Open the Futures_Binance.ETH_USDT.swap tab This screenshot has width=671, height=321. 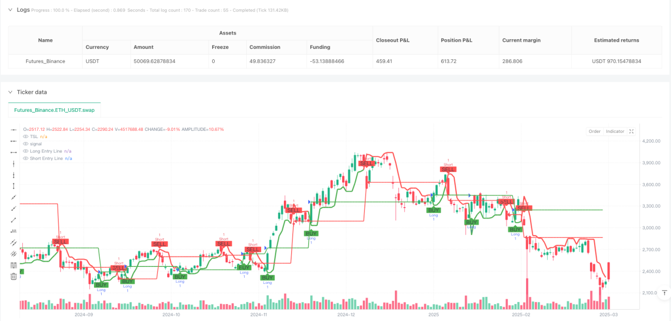point(55,110)
